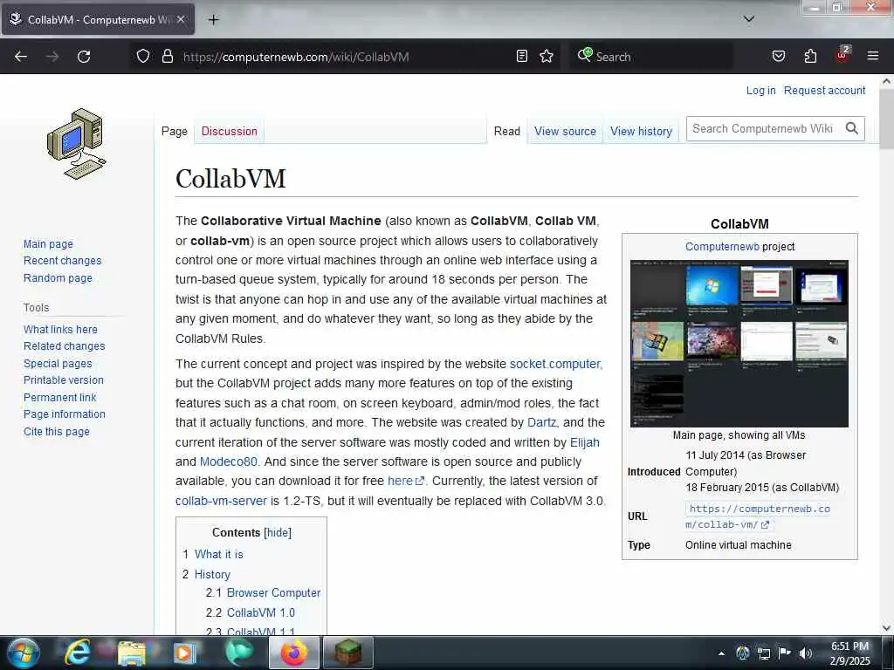The image size is (894, 670).
Task: Open the infobox VM screenshot thumbnail
Action: point(739,344)
